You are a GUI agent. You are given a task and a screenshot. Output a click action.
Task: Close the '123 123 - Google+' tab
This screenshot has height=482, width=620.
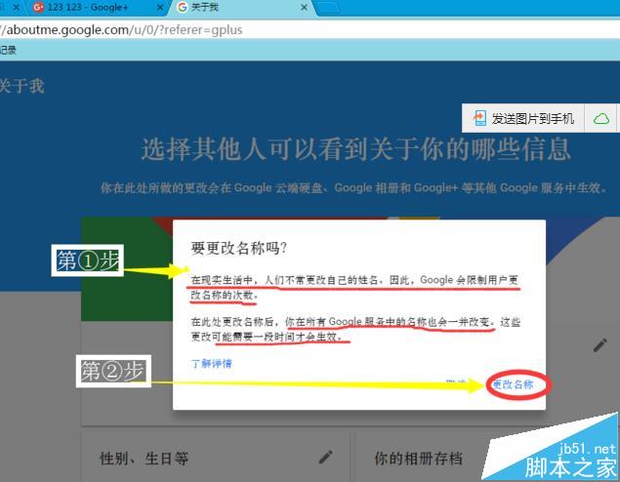[x=160, y=8]
